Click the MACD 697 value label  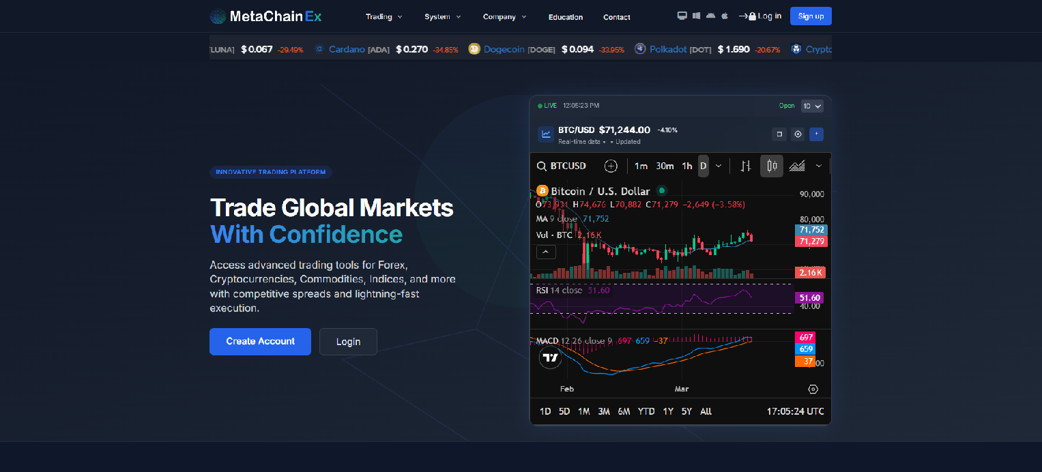click(805, 338)
